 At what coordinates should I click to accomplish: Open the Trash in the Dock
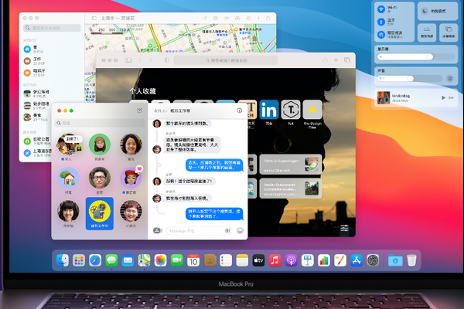pyautogui.click(x=411, y=260)
